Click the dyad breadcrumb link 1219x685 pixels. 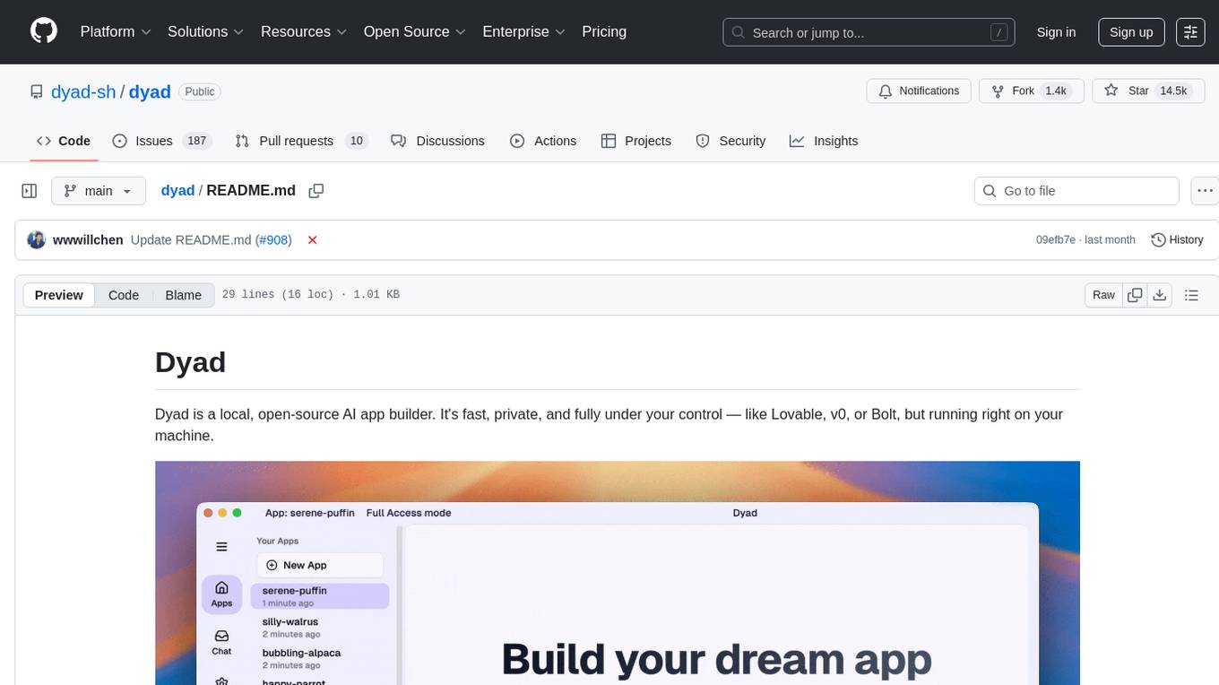tap(177, 190)
